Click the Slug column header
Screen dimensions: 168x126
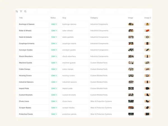click(x=64, y=18)
